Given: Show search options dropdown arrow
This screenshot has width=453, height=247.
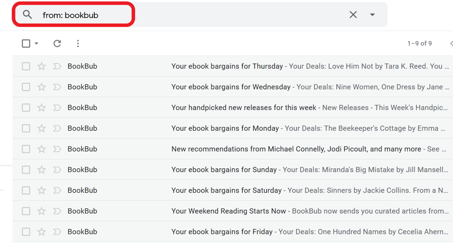Looking at the screenshot, I should (372, 15).
